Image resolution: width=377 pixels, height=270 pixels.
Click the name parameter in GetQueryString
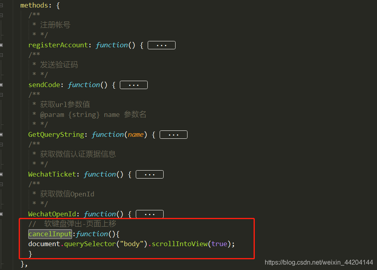(136, 134)
